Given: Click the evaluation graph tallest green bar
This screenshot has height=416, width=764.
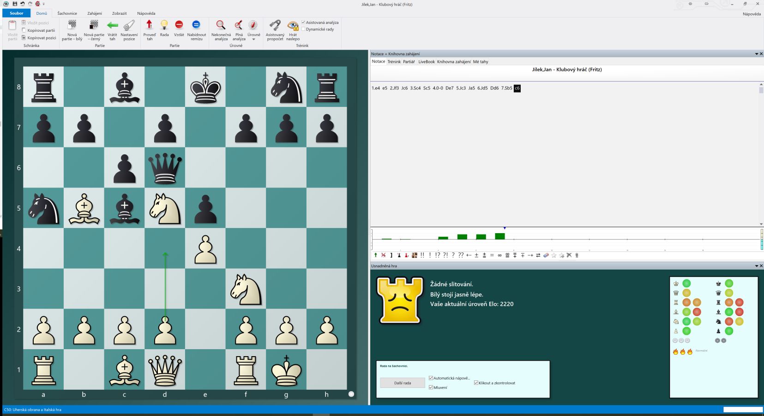Looking at the screenshot, I should coord(500,236).
